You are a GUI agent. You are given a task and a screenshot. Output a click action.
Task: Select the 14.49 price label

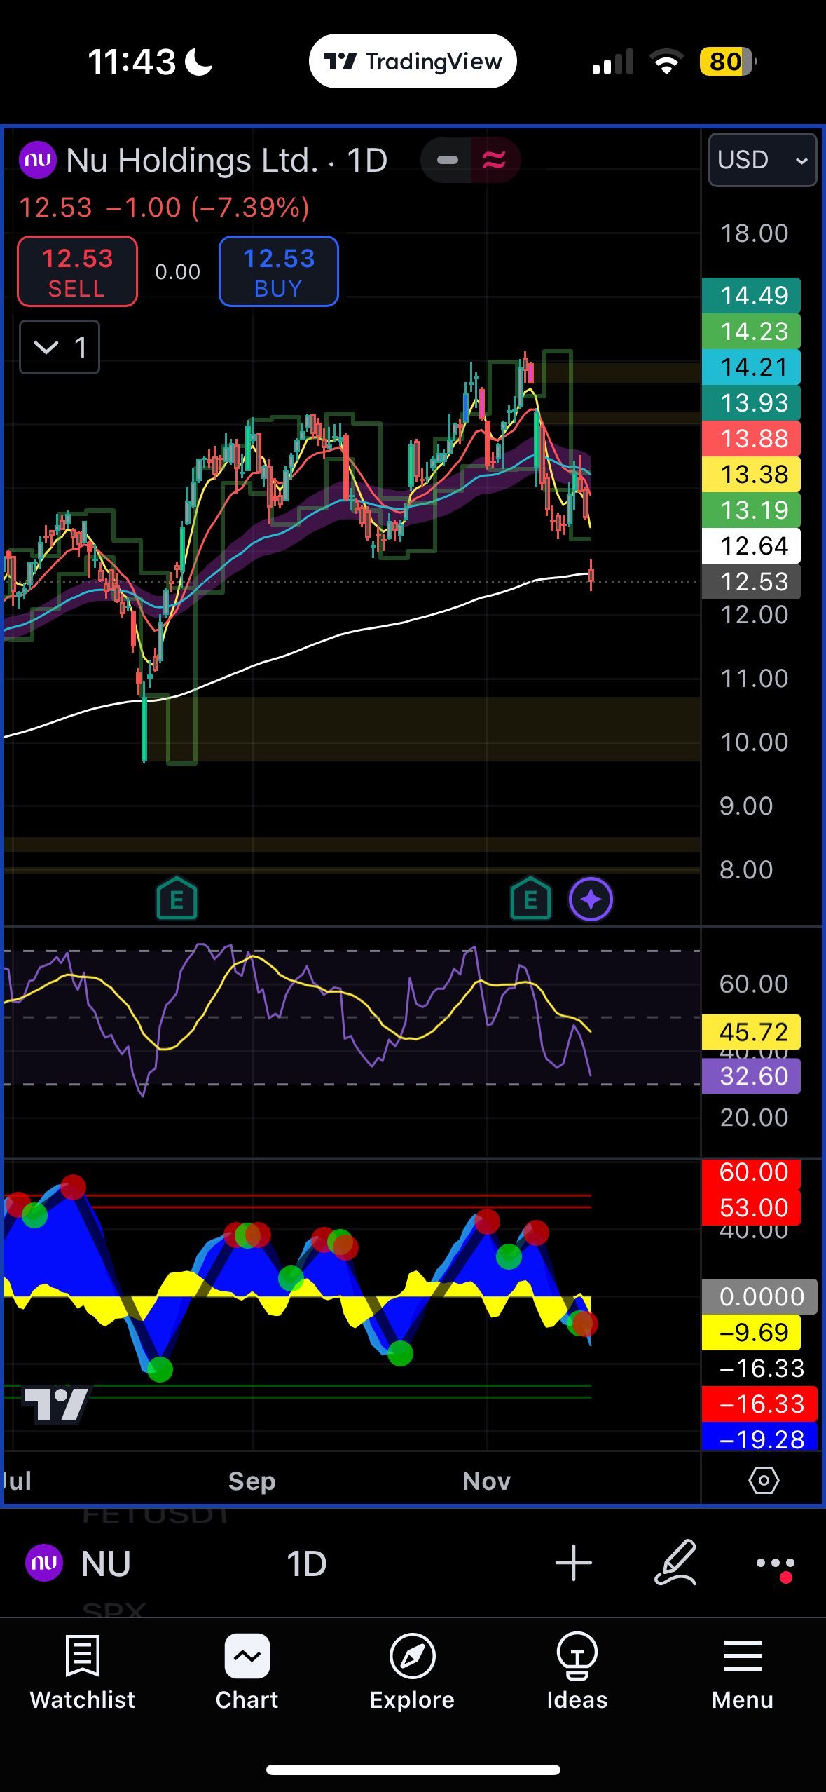pos(751,295)
